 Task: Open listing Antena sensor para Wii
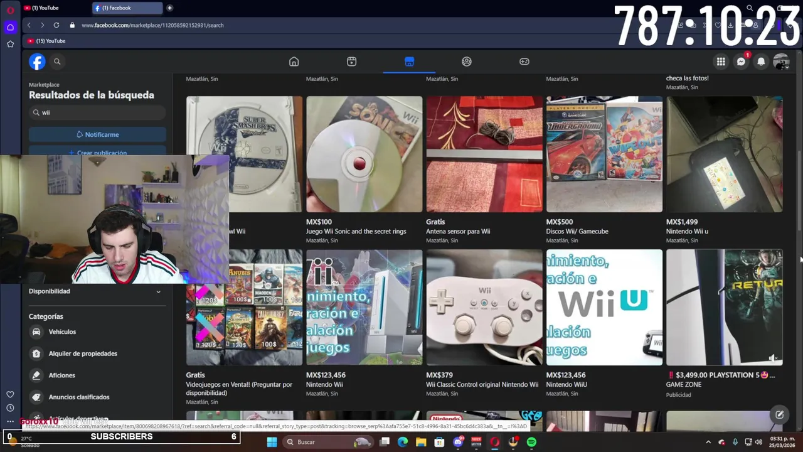pos(458,232)
